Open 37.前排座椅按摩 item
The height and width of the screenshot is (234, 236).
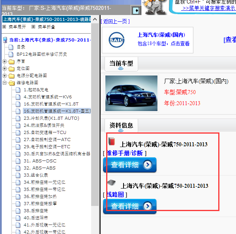pos(40,204)
